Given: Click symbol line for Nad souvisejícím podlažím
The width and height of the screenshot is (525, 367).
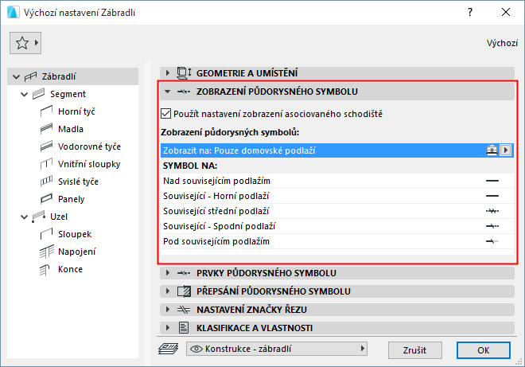Looking at the screenshot, I should click(492, 181).
